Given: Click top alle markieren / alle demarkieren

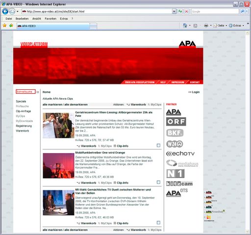Looking at the screenshot, I should click(x=65, y=104).
